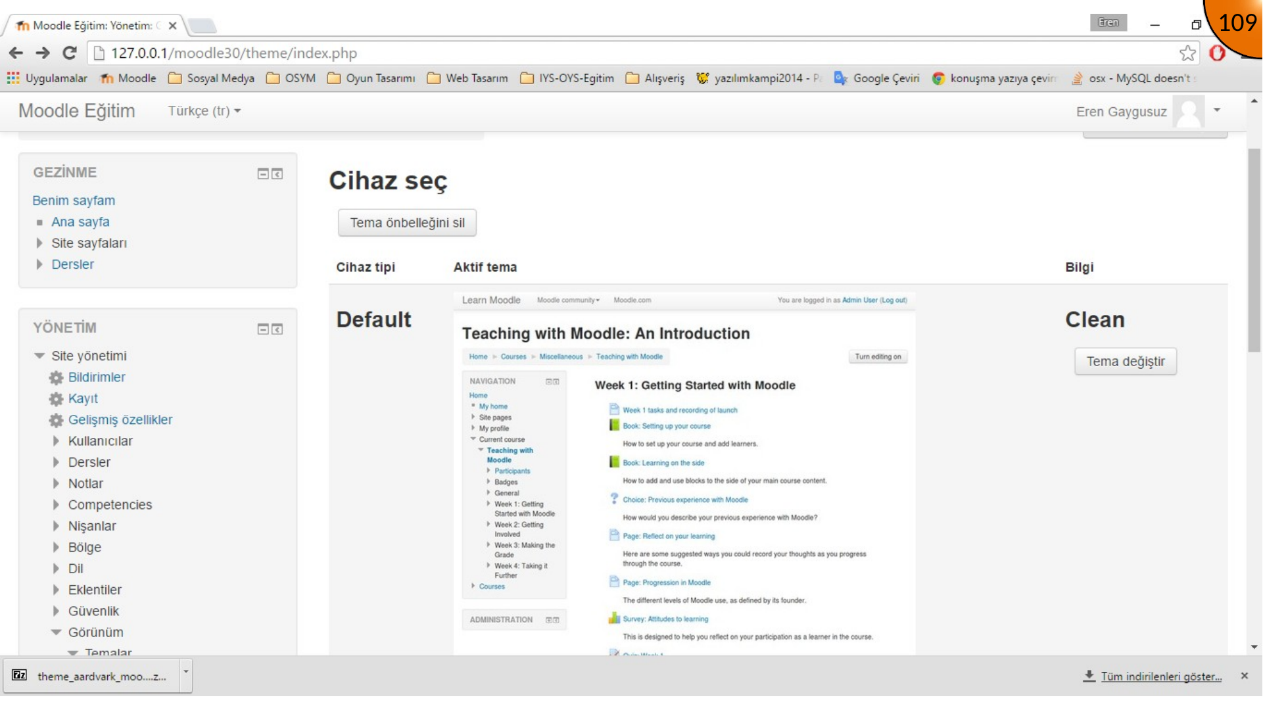The height and width of the screenshot is (710, 1263).
Task: Open Ana sayfa link
Action: (80, 222)
